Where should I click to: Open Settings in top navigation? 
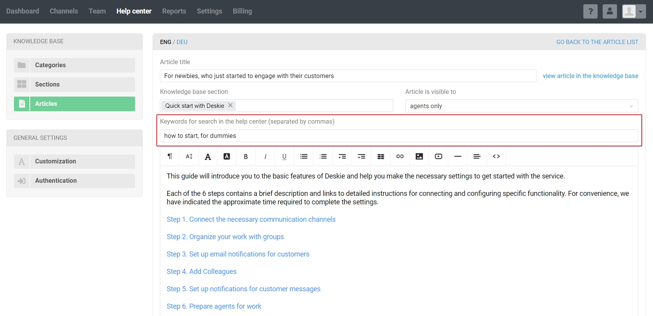click(209, 11)
